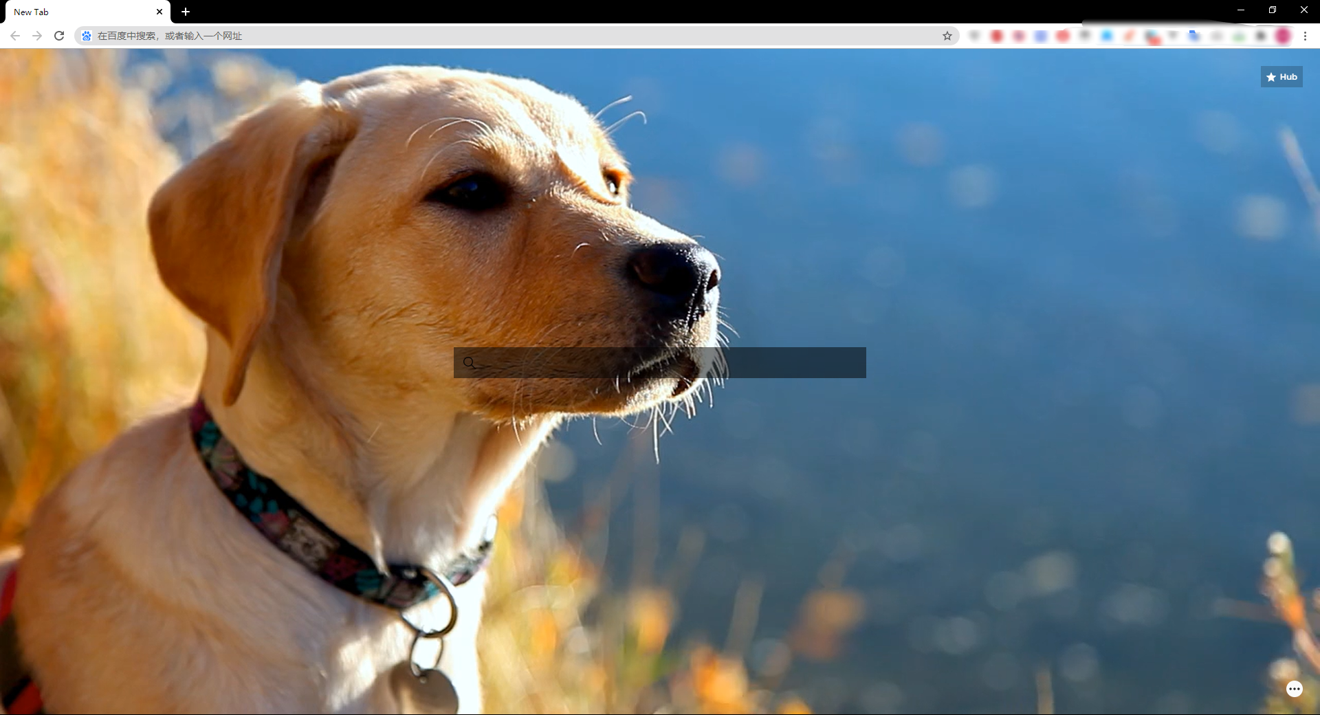The image size is (1320, 715).
Task: Click the Hub button
Action: [1281, 77]
